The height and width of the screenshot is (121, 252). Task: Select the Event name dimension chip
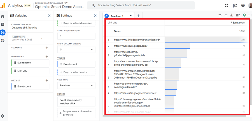[x=30, y=63]
